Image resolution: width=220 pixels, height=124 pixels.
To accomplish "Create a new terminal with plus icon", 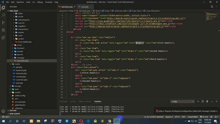I will pos(198,101).
